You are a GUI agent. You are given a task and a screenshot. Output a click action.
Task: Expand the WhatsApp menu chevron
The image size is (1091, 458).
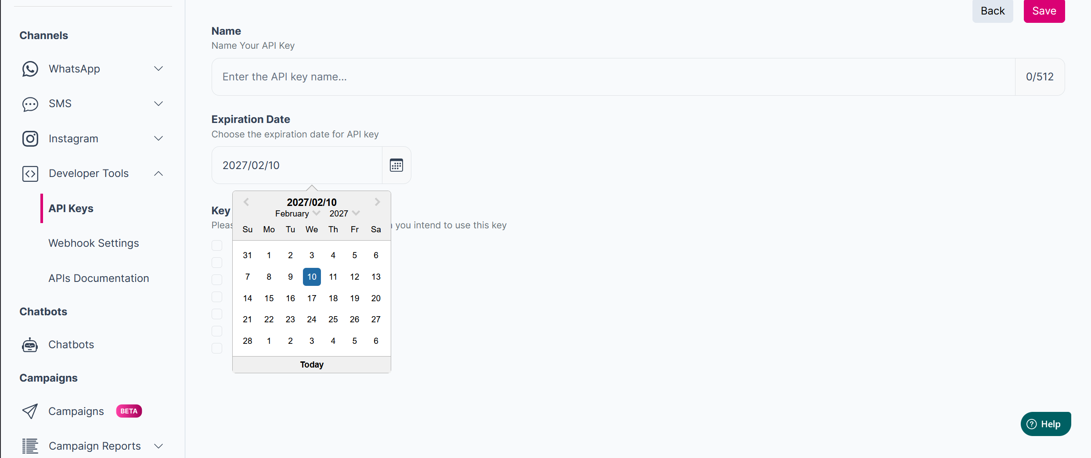pos(158,69)
